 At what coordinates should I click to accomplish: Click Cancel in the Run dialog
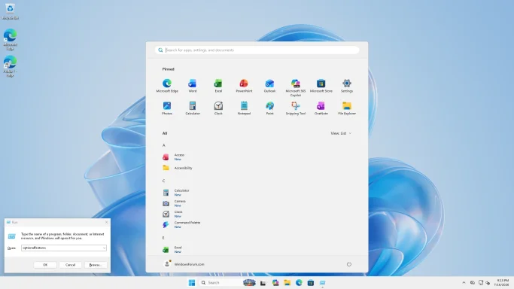[71, 265]
